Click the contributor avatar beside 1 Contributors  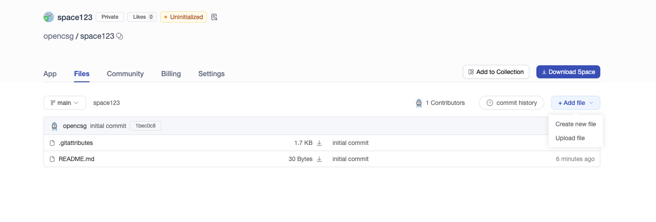coord(419,103)
